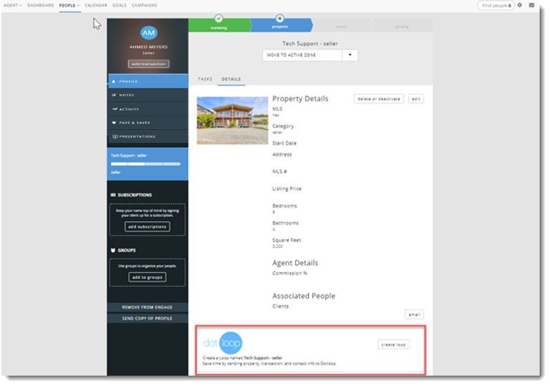The width and height of the screenshot is (550, 386).
Task: Switch to the Details tab
Action: (233, 79)
